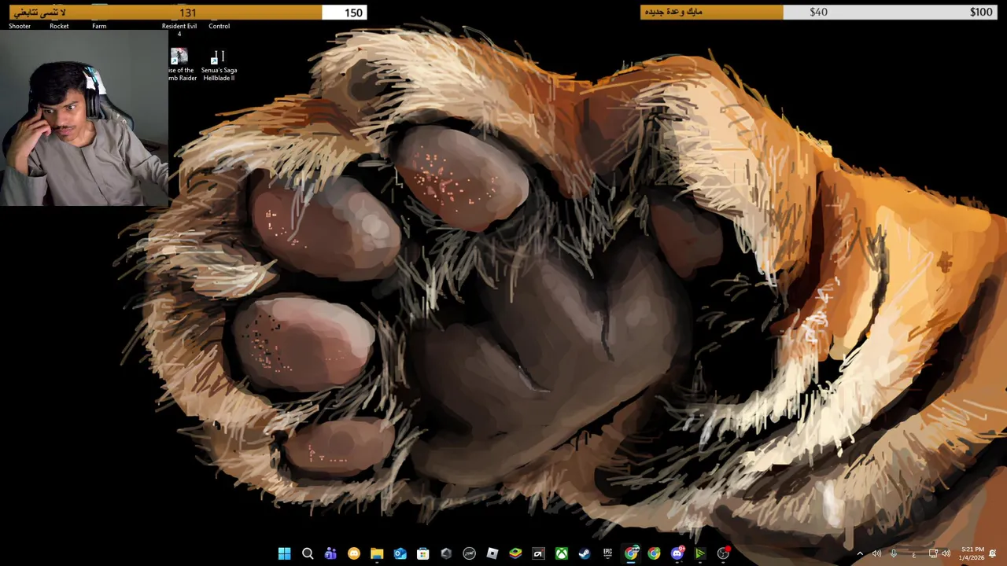The width and height of the screenshot is (1007, 566).
Task: Open the yellow round face app in taskbar
Action: click(354, 553)
